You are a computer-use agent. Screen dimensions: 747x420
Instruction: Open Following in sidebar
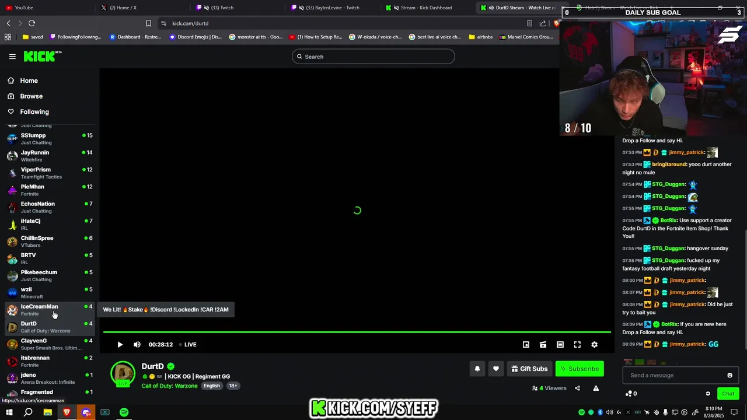[50, 111]
